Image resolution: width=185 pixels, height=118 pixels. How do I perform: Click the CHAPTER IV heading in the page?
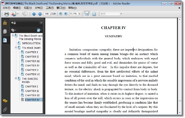pos(113,28)
